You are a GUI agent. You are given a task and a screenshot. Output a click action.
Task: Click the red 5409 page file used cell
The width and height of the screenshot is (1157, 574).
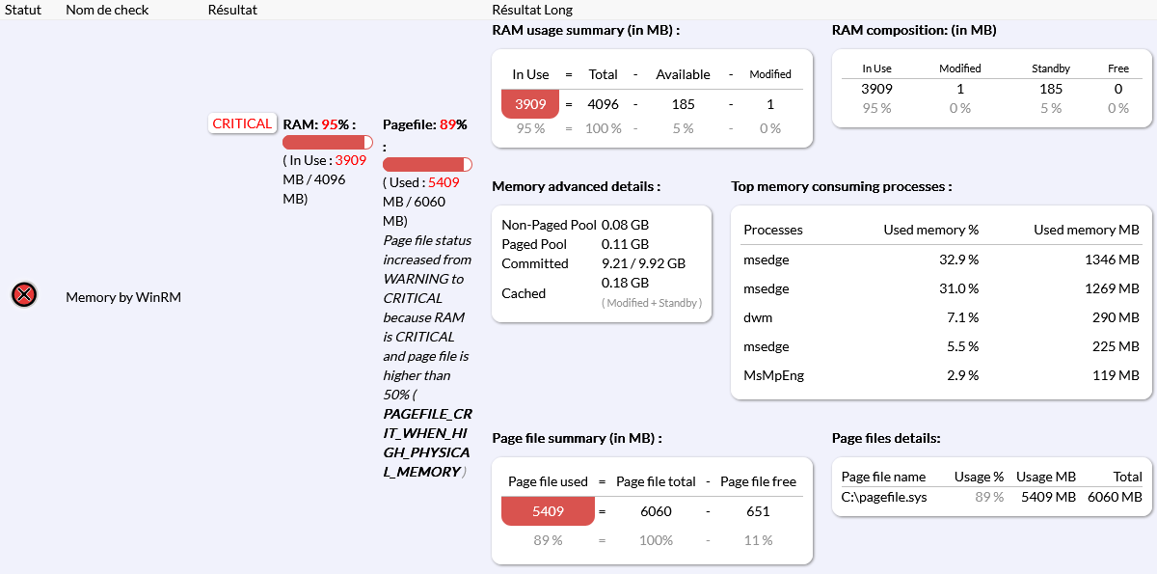click(x=548, y=510)
